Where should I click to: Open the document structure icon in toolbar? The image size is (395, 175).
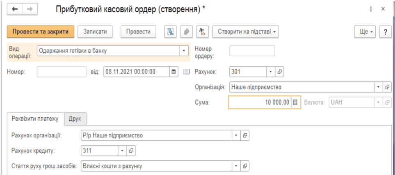[x=170, y=32]
